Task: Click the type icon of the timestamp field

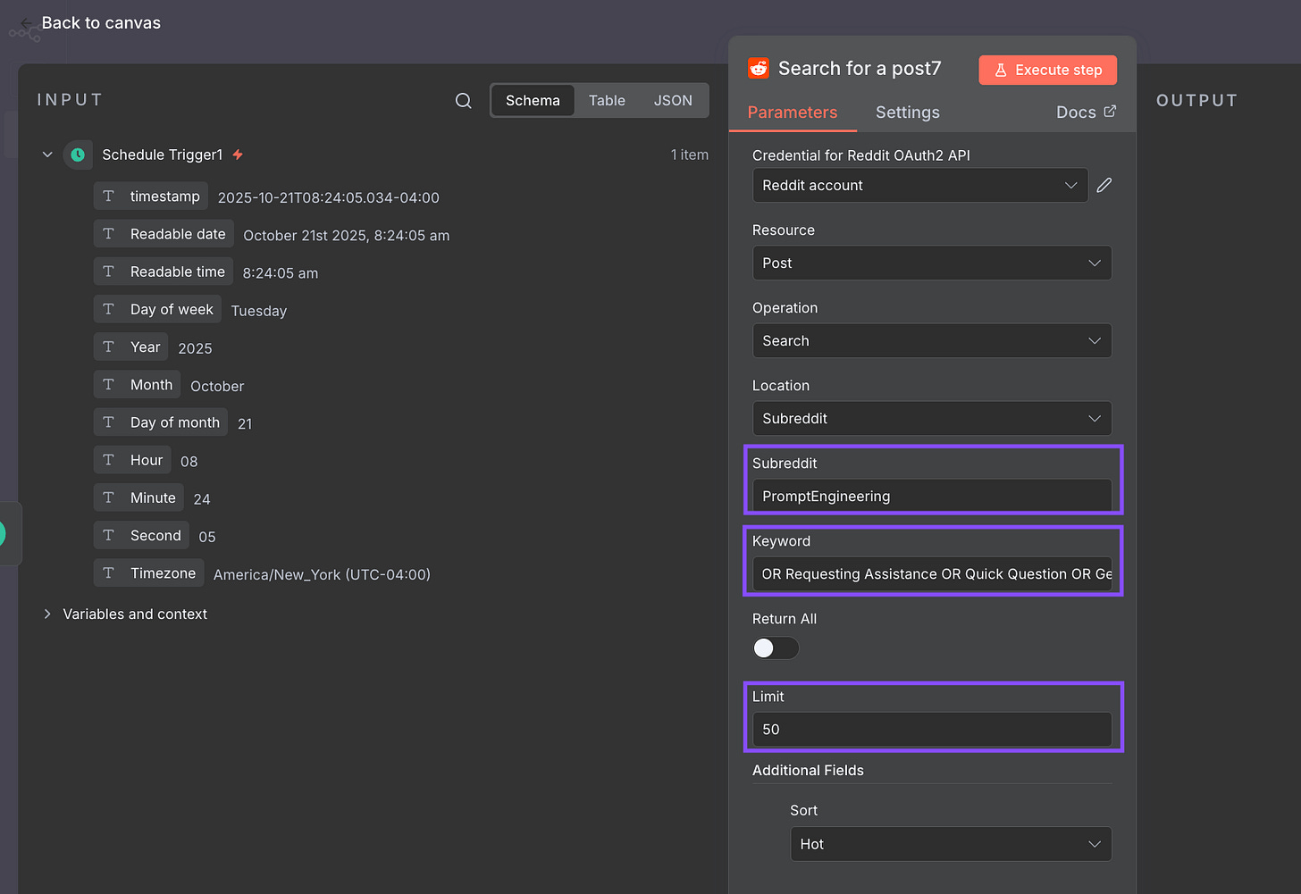Action: coord(109,196)
